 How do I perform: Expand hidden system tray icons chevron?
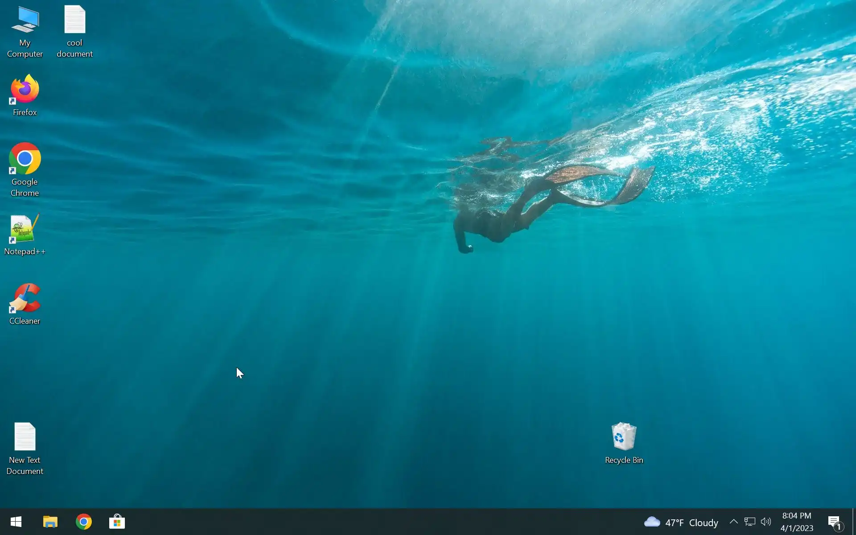[733, 522]
